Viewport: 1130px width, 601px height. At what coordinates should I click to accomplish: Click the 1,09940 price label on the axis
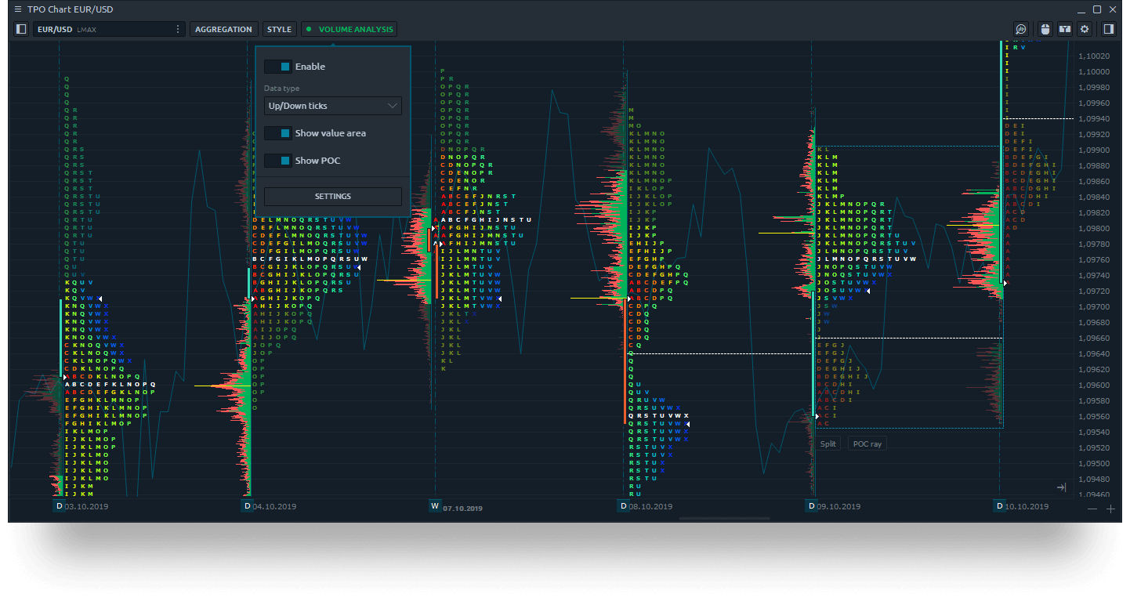click(x=1094, y=119)
